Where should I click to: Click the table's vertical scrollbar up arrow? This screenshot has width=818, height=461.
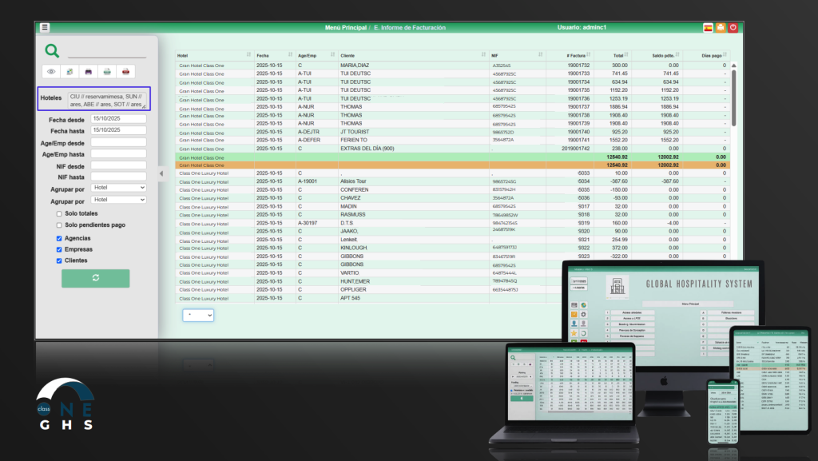(x=733, y=65)
